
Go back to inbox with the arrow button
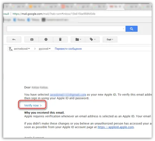pos(14,40)
